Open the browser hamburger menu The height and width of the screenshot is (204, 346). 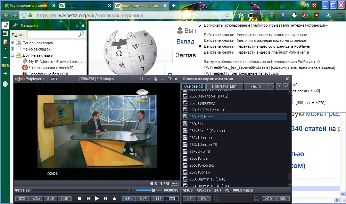pos(339,15)
